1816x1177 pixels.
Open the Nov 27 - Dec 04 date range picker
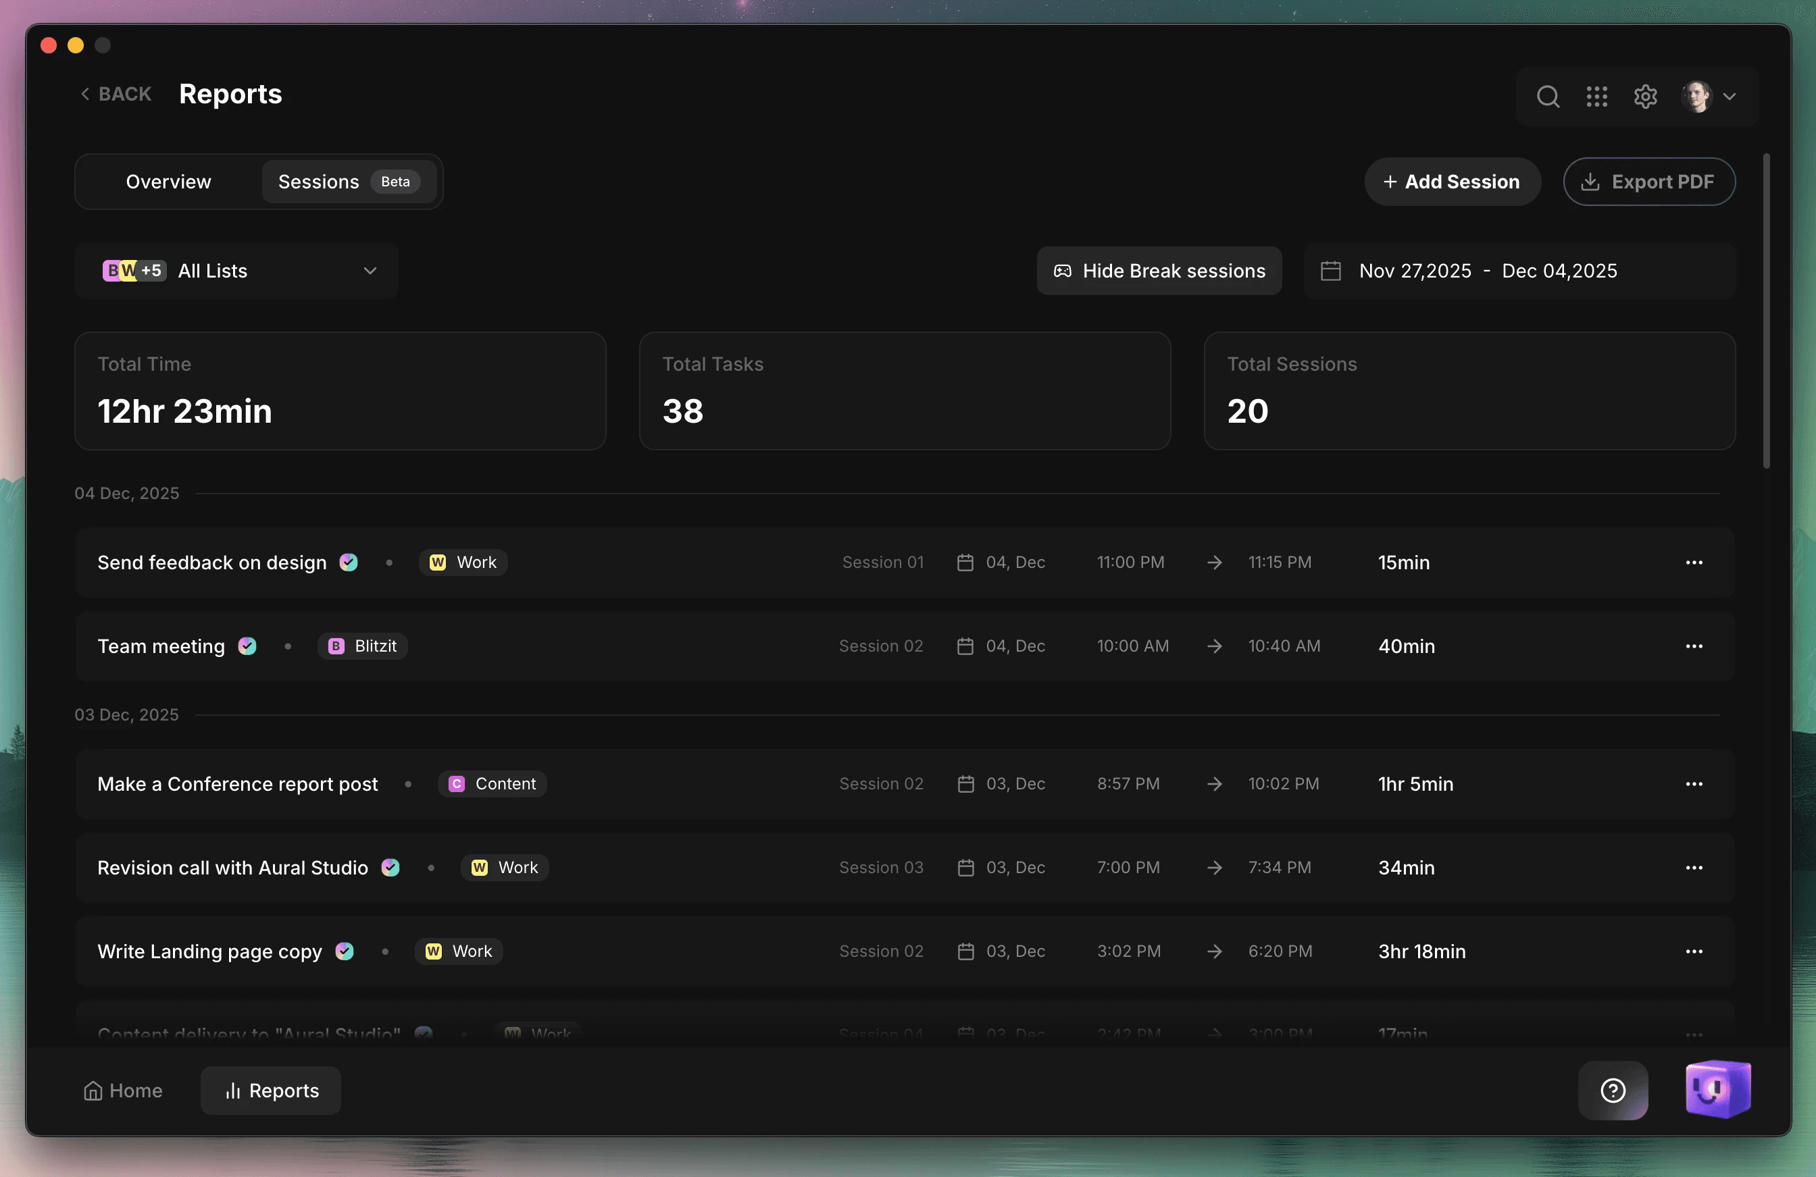point(1488,271)
